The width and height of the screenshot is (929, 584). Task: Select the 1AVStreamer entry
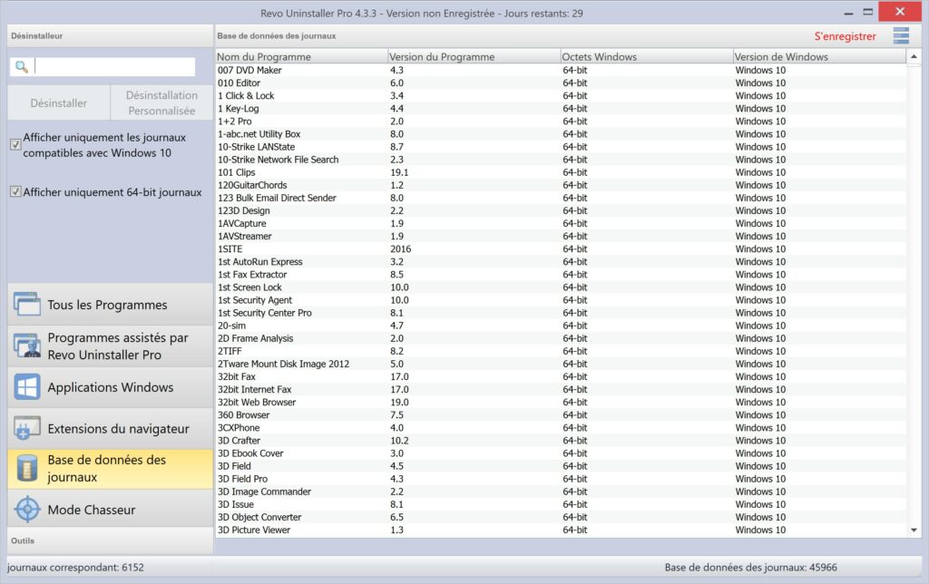[x=561, y=236]
